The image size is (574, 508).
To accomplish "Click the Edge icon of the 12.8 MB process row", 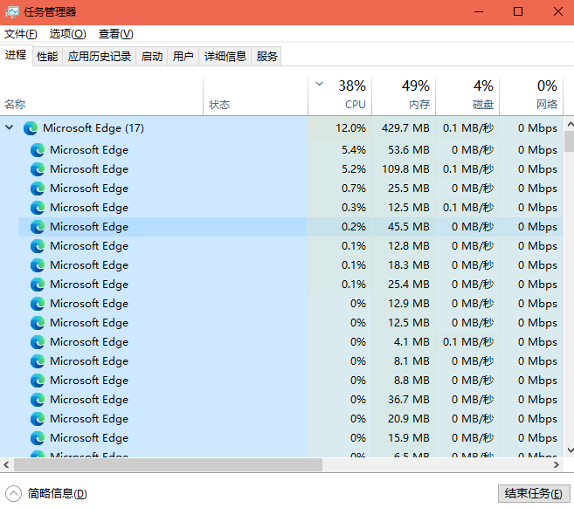I will 38,246.
